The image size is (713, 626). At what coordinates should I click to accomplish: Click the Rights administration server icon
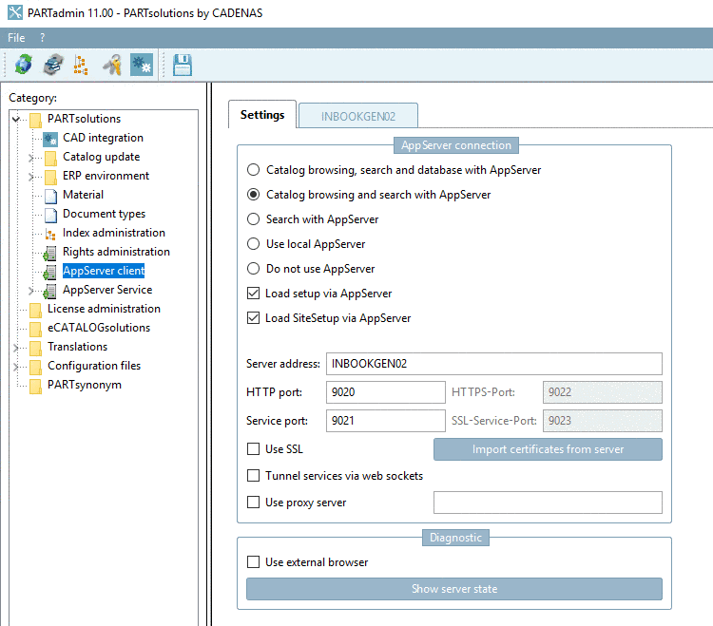50,253
